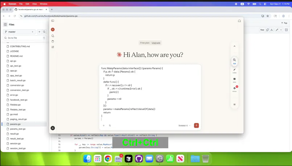Image resolution: width=292 pixels, height=166 pixels.
Task: Collapse the floating panel with the up chevron
Action: tap(234, 46)
